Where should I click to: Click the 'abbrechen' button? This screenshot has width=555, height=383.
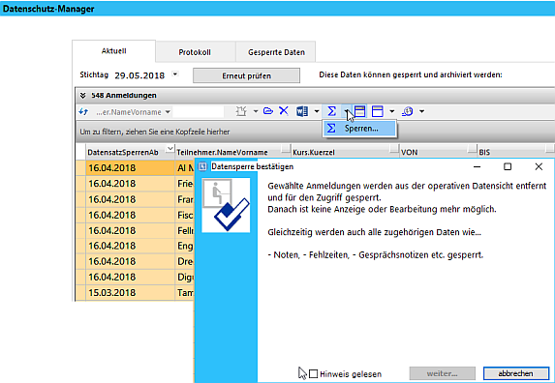(x=515, y=373)
